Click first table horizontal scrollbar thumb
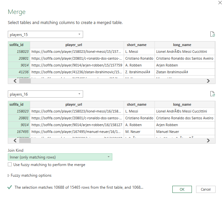The height and width of the screenshot is (201, 224). tap(25, 81)
